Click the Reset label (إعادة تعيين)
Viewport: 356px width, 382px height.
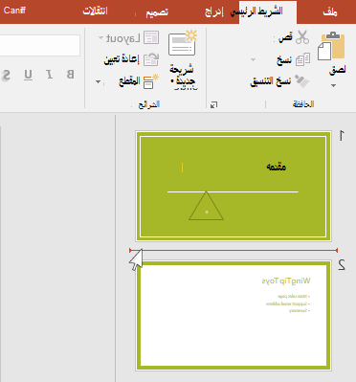pos(122,59)
